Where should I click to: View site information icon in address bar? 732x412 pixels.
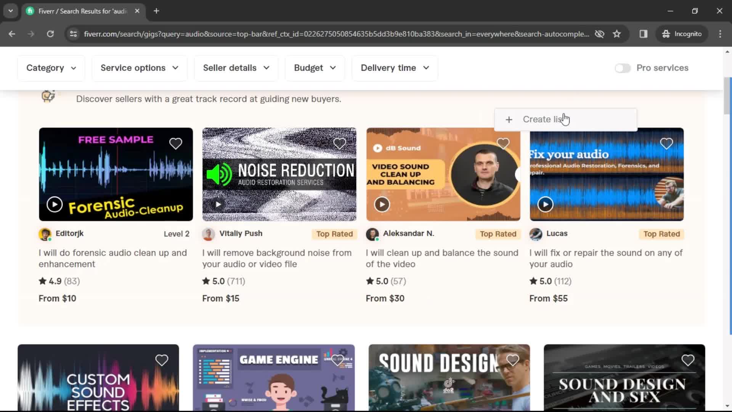click(x=73, y=34)
